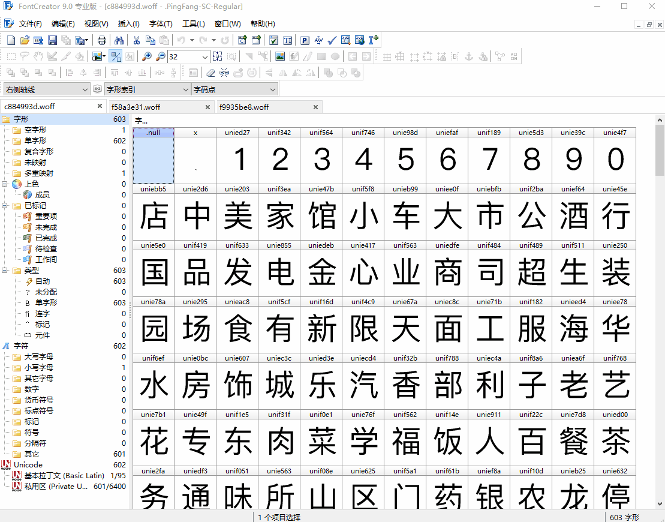Click the AV kerning icon

(318, 40)
